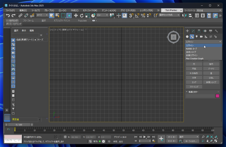Switch to the フリーフォーム ribbon tab
Screen dimensions: 226x147
[28, 21]
